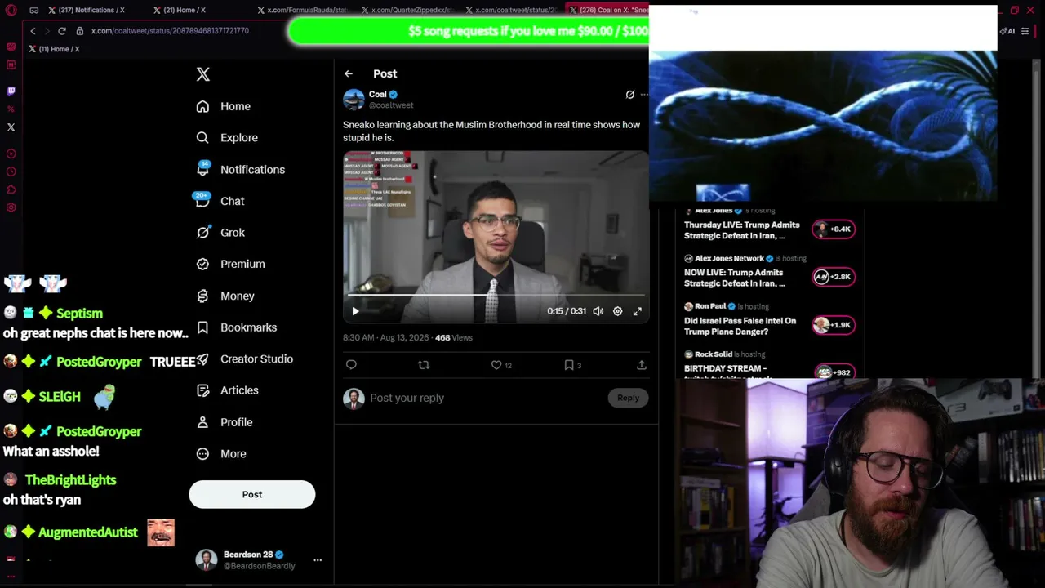Open NOW LIVE Alex Jones Network stream
The height and width of the screenshot is (588, 1045).
[734, 278]
